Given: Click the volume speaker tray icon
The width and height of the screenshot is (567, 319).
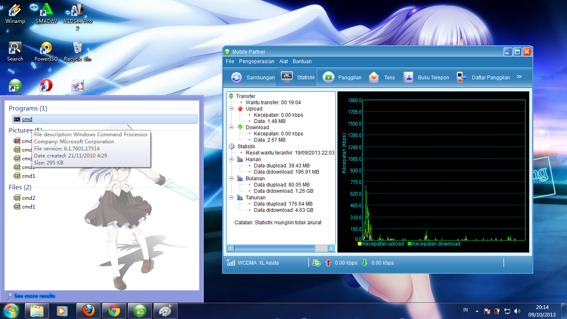Looking at the screenshot, I should [x=517, y=311].
